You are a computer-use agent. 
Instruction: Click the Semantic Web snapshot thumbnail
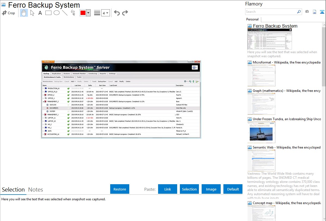click(261, 161)
